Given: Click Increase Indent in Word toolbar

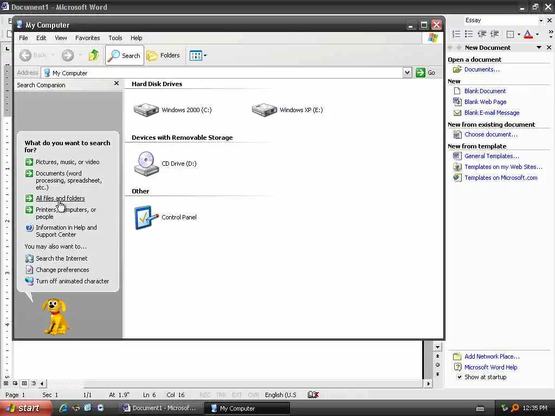Looking at the screenshot, I should [494, 34].
